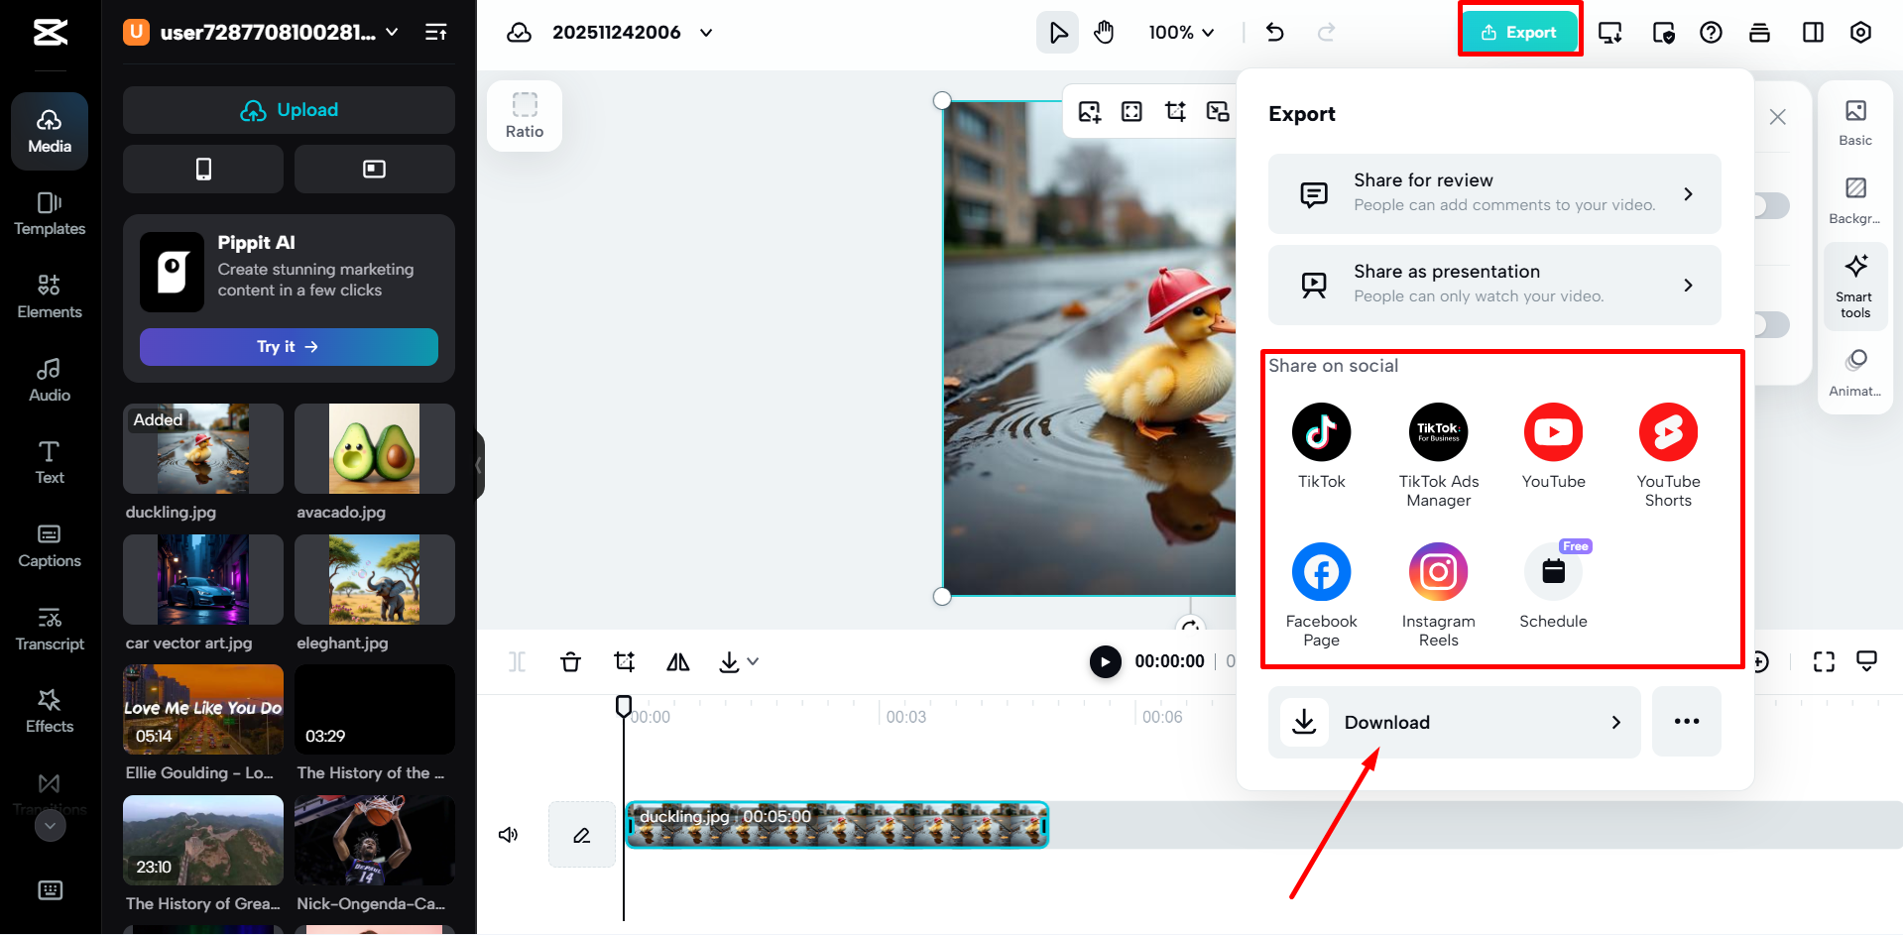
Task: Open the keyboard shortcuts icon
Action: click(50, 889)
